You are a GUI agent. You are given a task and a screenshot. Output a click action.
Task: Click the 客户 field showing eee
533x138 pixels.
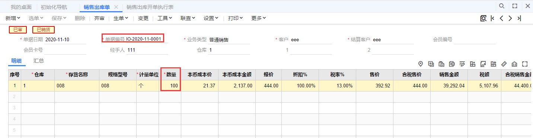pyautogui.click(x=311, y=39)
